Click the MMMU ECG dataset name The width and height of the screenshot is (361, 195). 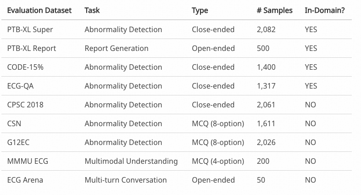coord(28,161)
